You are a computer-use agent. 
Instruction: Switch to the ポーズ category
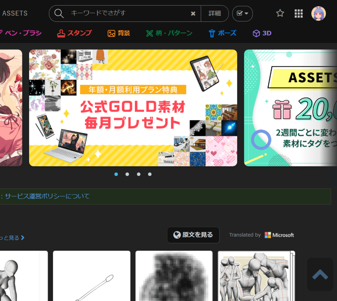(222, 33)
